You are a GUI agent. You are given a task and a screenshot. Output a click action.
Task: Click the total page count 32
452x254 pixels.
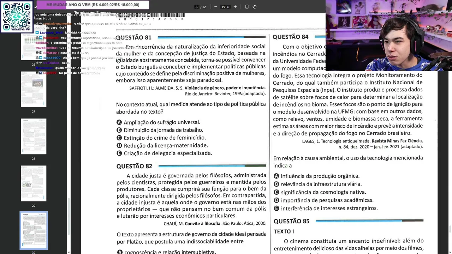click(204, 7)
